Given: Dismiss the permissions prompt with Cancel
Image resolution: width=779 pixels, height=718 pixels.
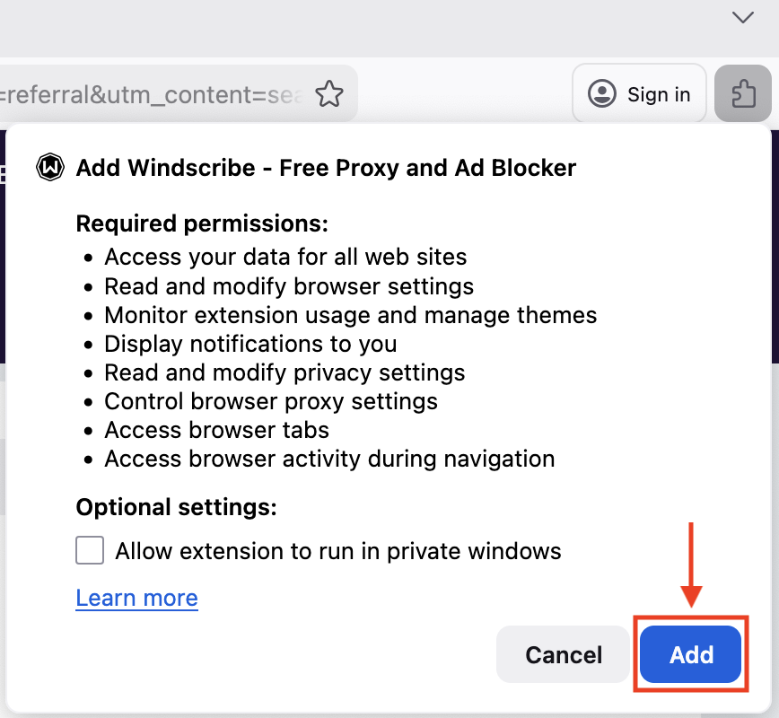Looking at the screenshot, I should [563, 654].
